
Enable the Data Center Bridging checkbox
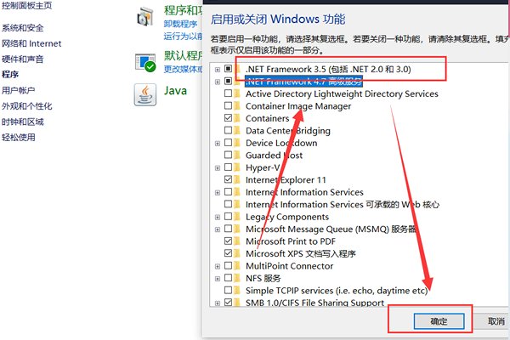[x=229, y=130]
